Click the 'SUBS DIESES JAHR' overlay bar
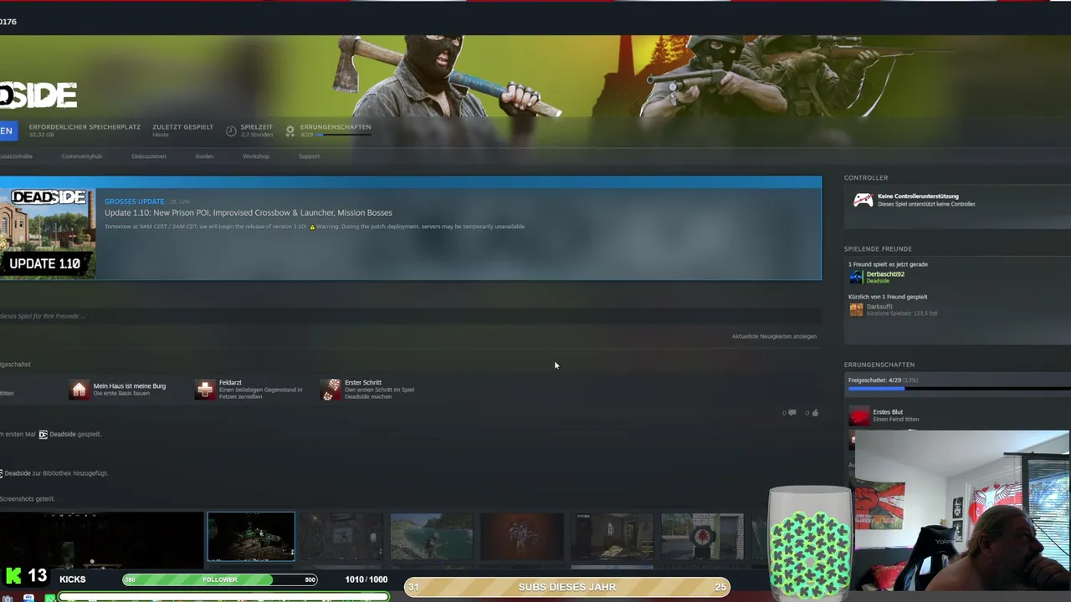Viewport: 1071px width, 602px height. tap(567, 587)
